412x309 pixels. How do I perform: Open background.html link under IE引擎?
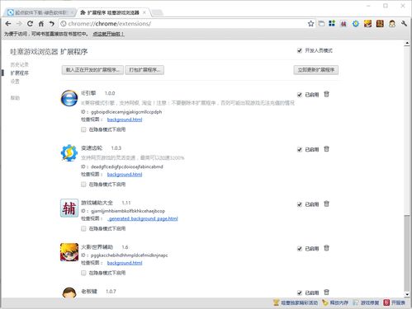125,119
